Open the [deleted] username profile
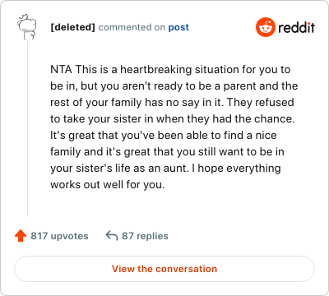329x296 pixels. click(72, 27)
